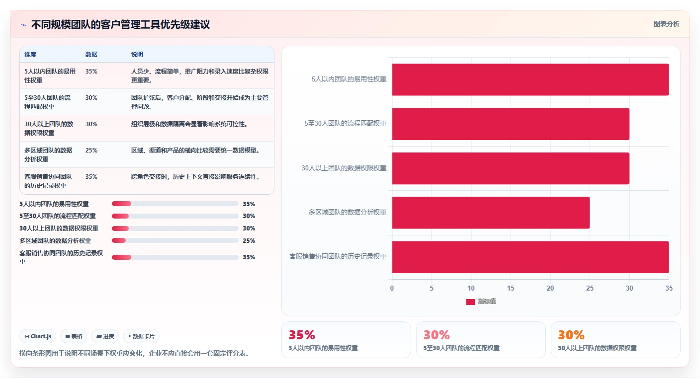This screenshot has height=378, width=700.
Task: Click the 图表分析 label in the header
Action: 666,24
